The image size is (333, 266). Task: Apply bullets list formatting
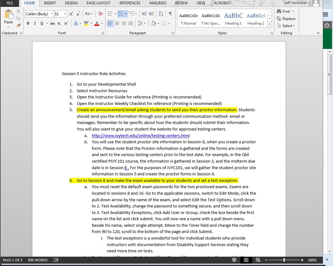[110, 14]
